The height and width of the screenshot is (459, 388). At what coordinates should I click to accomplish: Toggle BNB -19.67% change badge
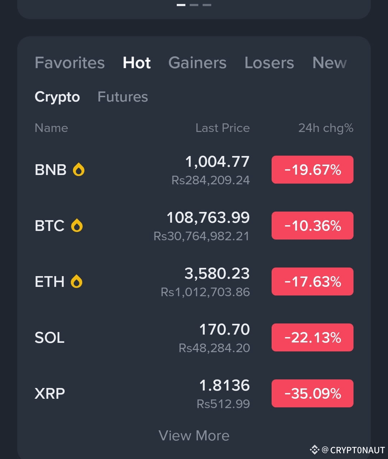pos(313,170)
